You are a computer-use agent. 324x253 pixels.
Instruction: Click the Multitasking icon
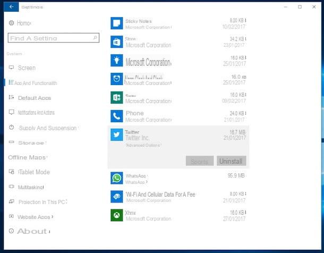(11, 187)
